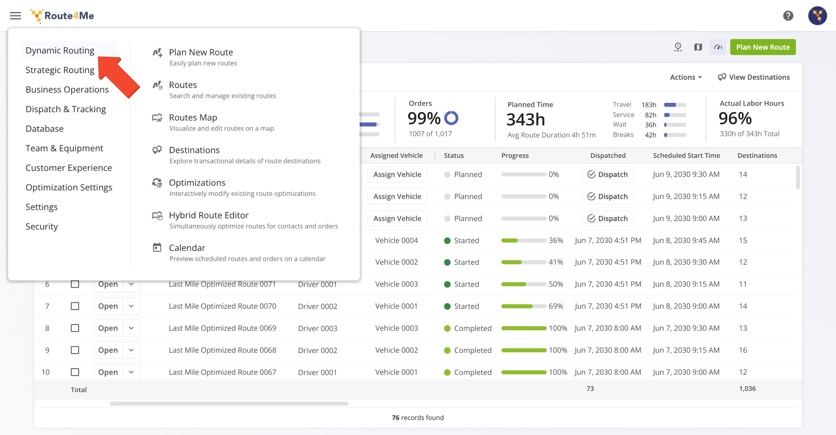Click the 69% progress bar for Route 0070
Image resolution: width=836 pixels, height=435 pixels.
coord(523,306)
